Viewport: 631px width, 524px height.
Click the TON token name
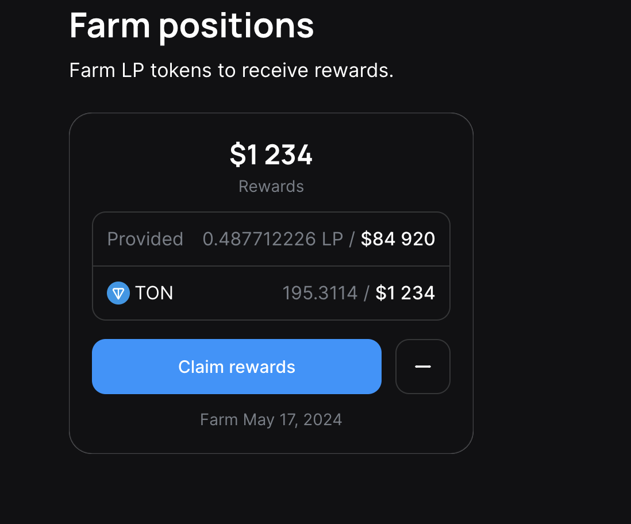click(x=154, y=293)
